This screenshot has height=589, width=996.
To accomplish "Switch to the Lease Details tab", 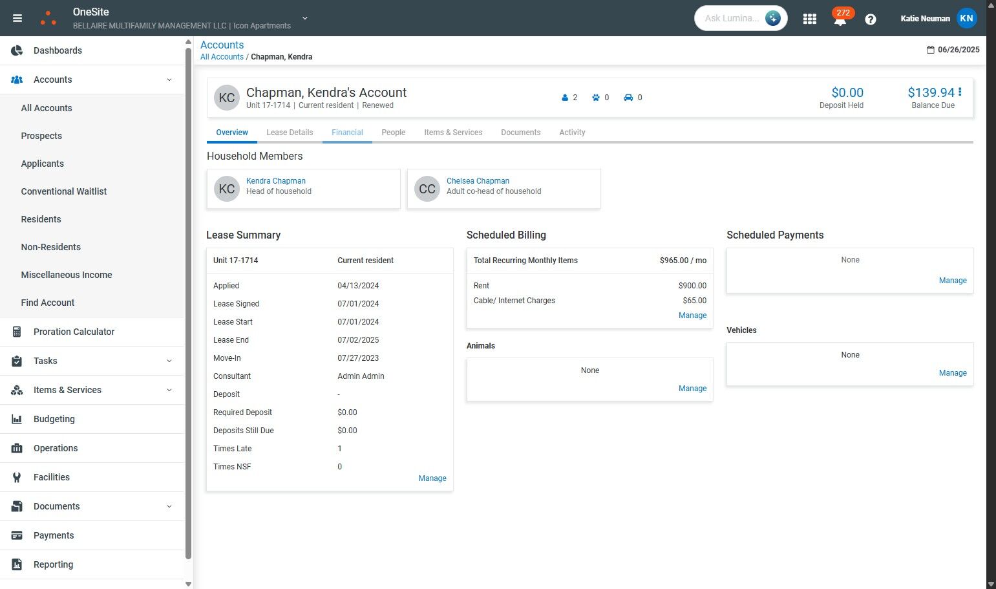I will (290, 133).
